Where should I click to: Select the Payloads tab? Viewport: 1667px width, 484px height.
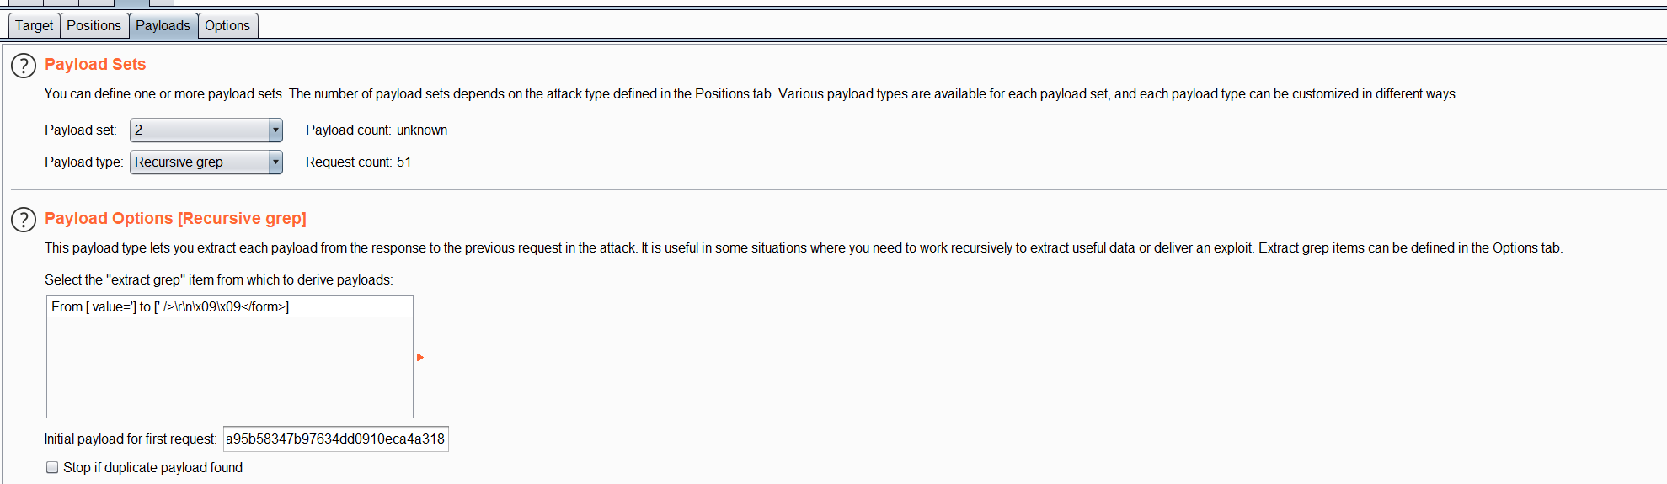[163, 26]
